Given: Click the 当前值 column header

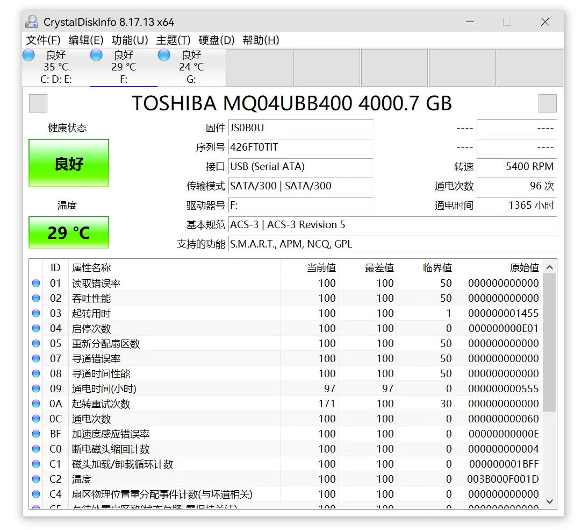Looking at the screenshot, I should [x=310, y=267].
